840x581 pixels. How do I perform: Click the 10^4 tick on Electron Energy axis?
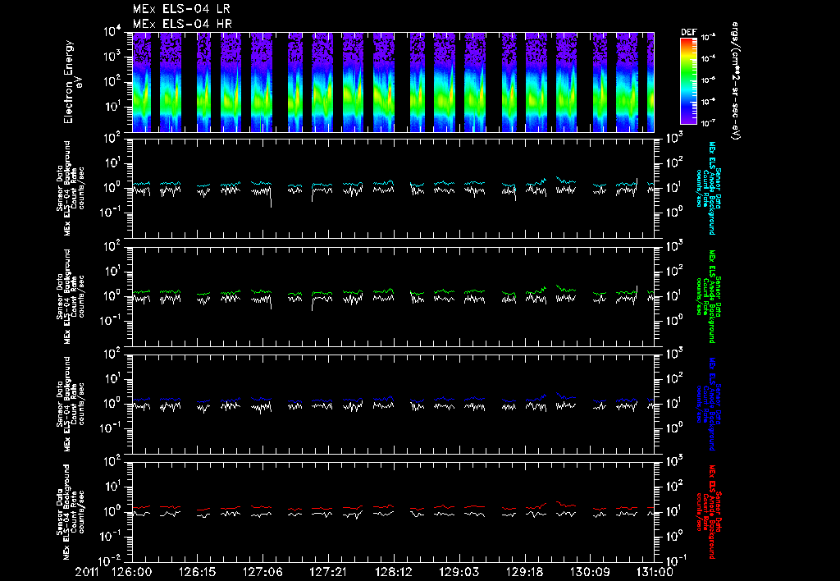coord(112,31)
